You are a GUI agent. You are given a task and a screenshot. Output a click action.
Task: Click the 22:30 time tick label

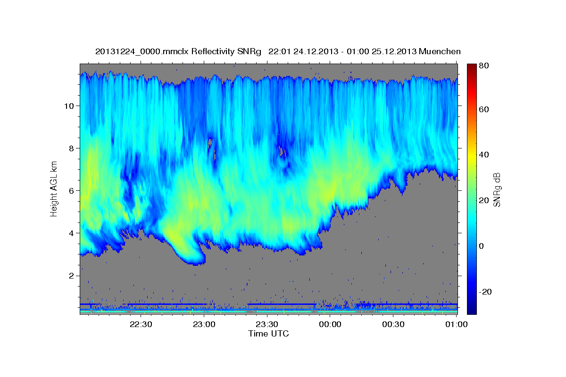point(141,324)
